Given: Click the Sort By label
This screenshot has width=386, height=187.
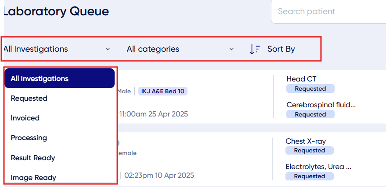Looking at the screenshot, I should click(x=281, y=49).
